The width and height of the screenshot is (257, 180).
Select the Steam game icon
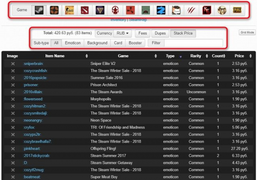point(39,10)
